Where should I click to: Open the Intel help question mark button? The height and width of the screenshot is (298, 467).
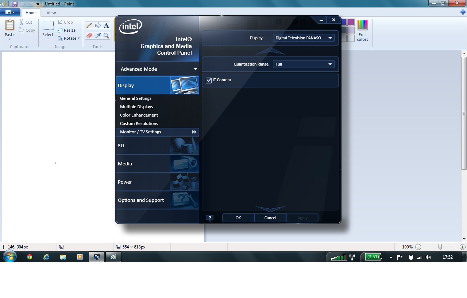pyautogui.click(x=210, y=218)
